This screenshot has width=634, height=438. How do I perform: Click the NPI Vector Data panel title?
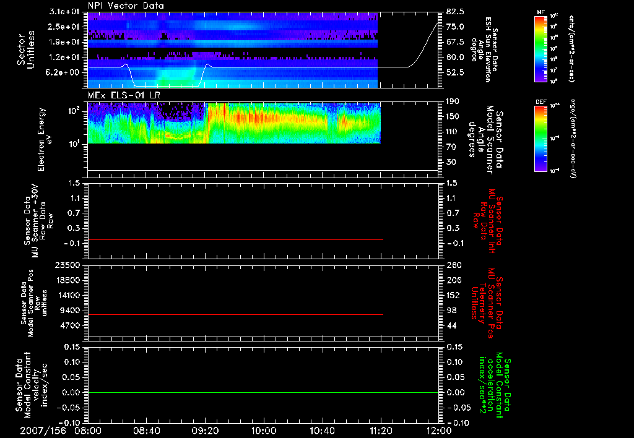(x=126, y=6)
